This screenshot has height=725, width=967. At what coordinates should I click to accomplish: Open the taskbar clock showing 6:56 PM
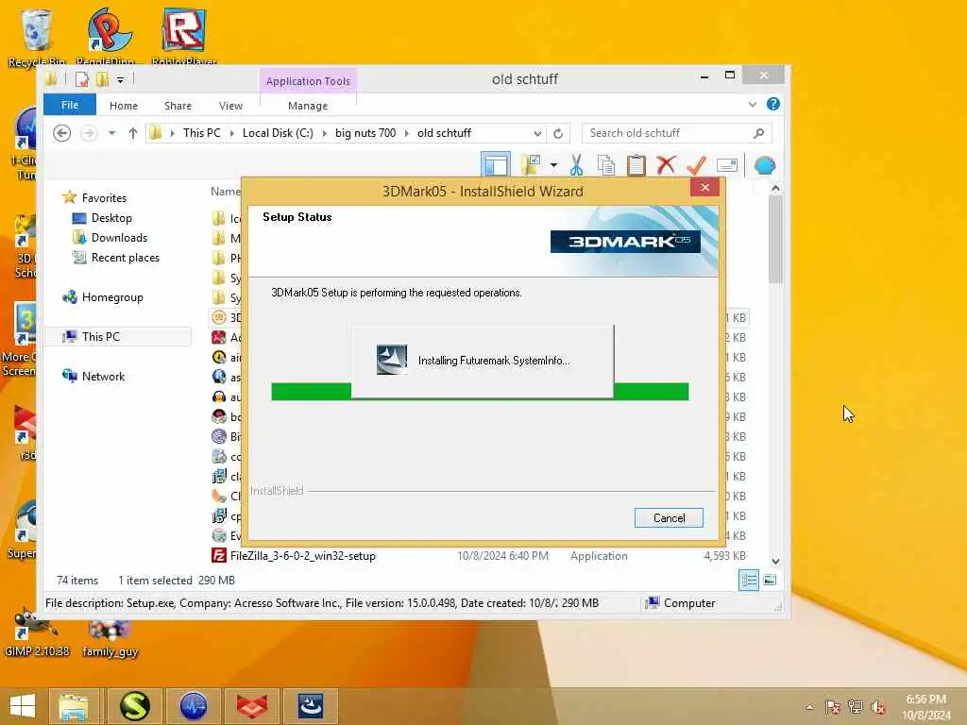tap(925, 707)
